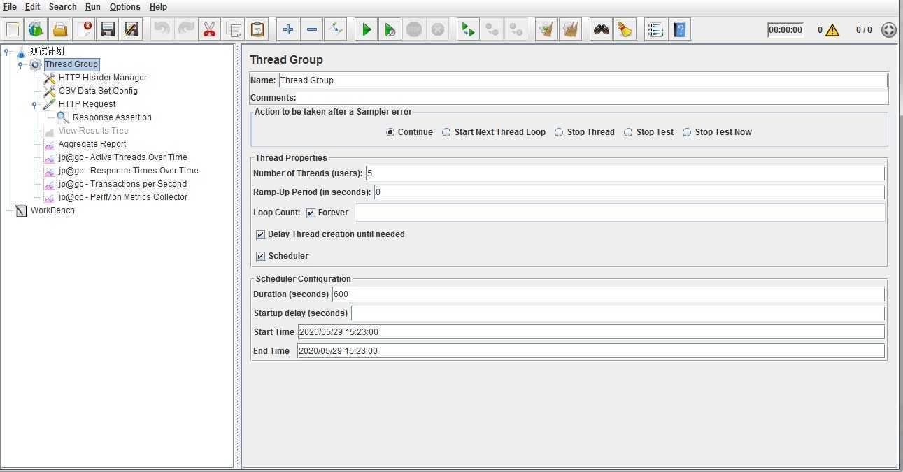Click the Save test plan floppy icon

(x=107, y=29)
